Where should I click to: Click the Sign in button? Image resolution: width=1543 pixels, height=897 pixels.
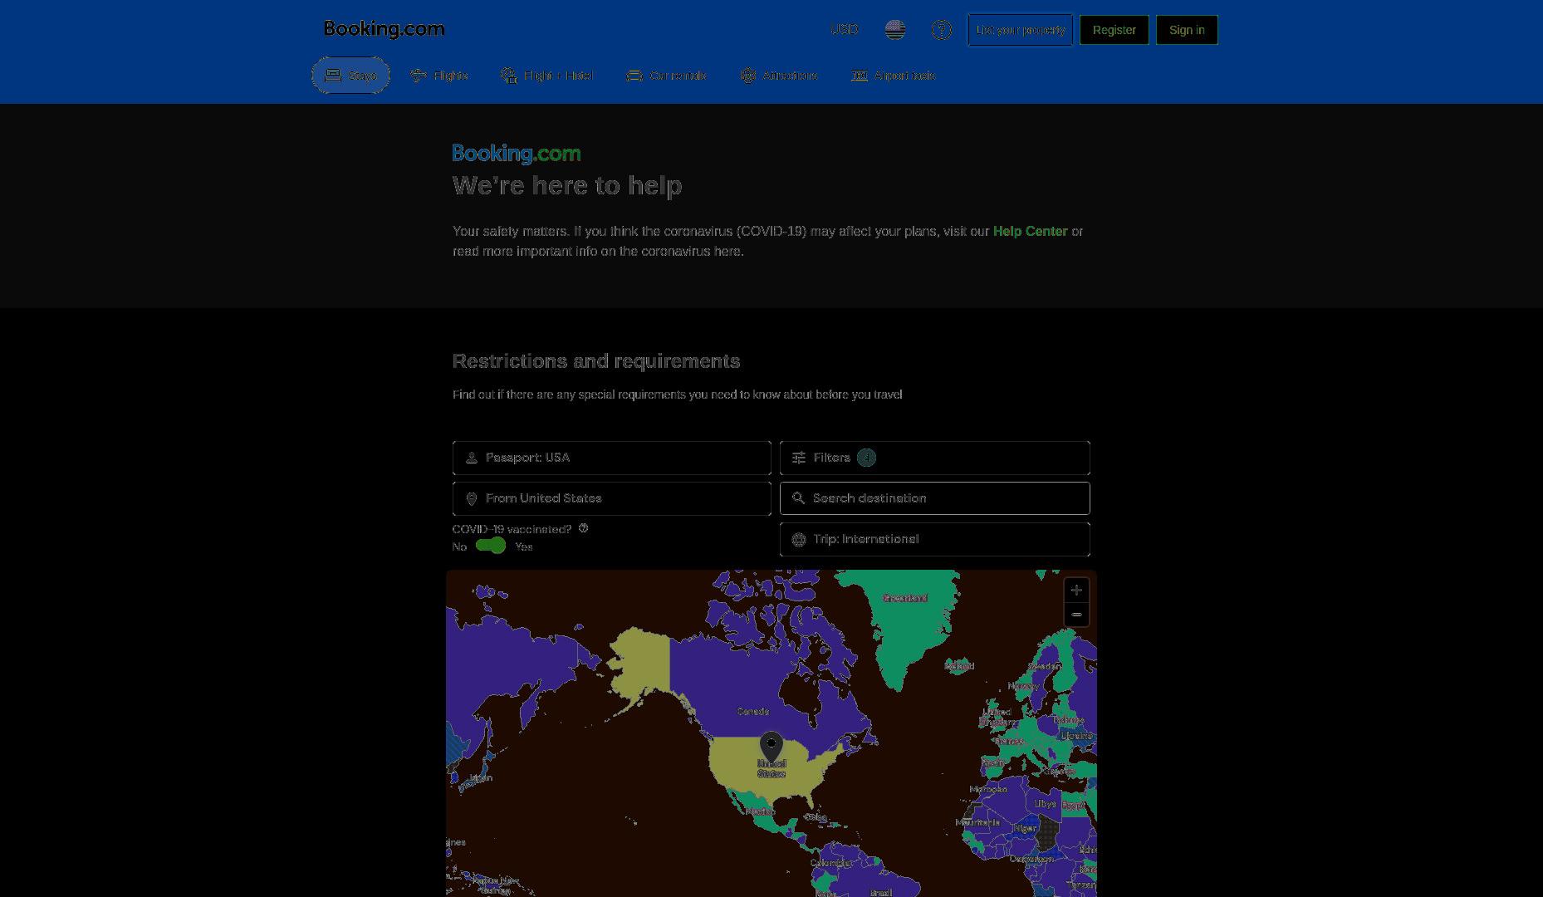1187,30
